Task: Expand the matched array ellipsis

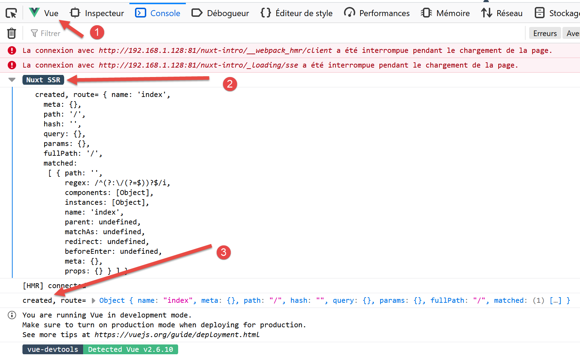Action: click(555, 300)
